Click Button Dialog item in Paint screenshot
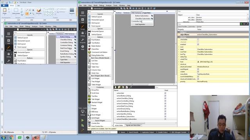This screenshot has height=140, width=250. (65, 37)
